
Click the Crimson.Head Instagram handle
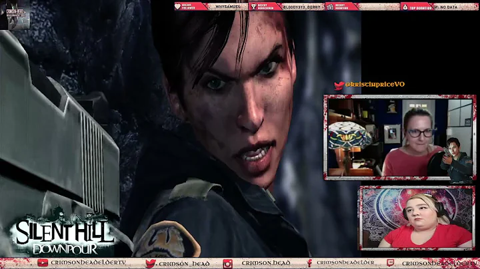(266, 263)
